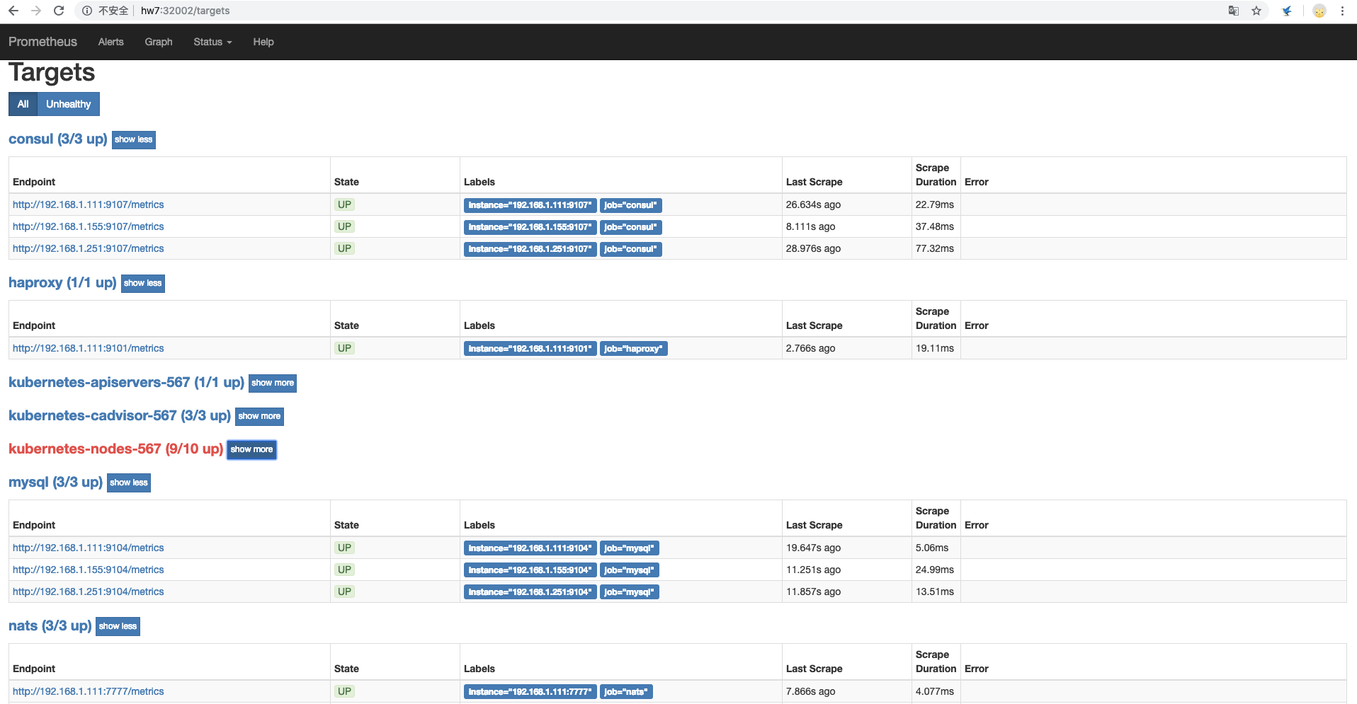Image resolution: width=1357 pixels, height=704 pixels.
Task: Click the instance="192.168.1.111:9107" label badge
Action: [530, 205]
